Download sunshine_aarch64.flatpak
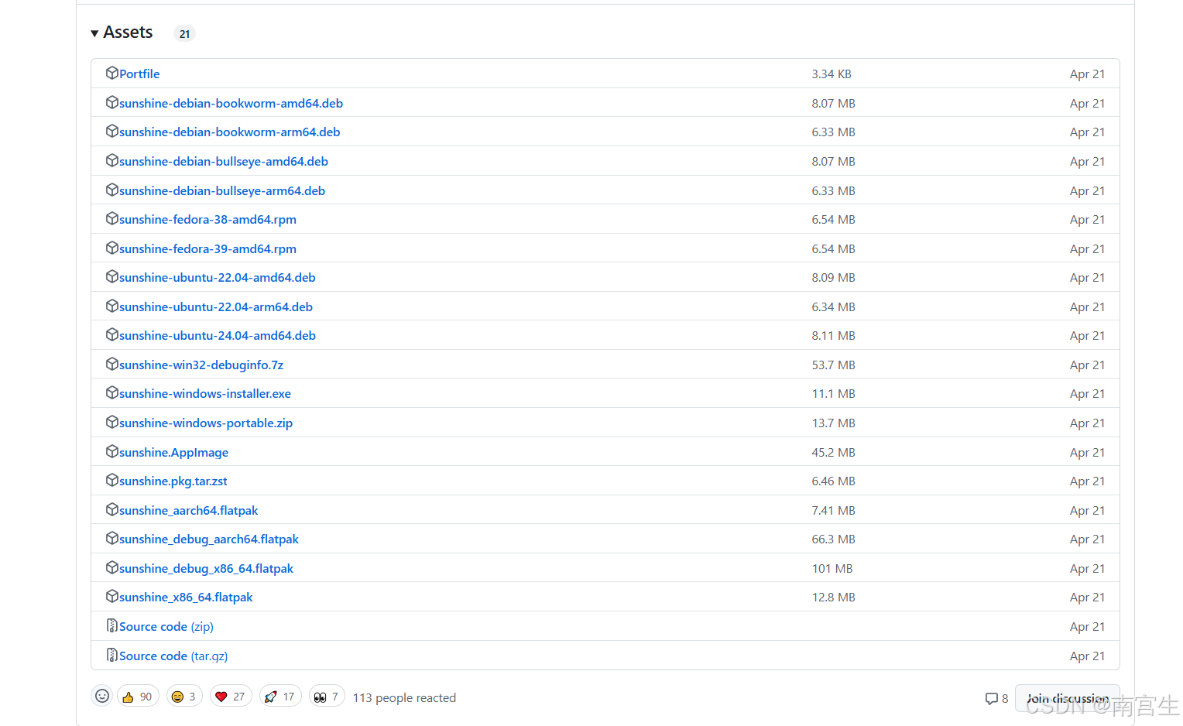 [189, 510]
